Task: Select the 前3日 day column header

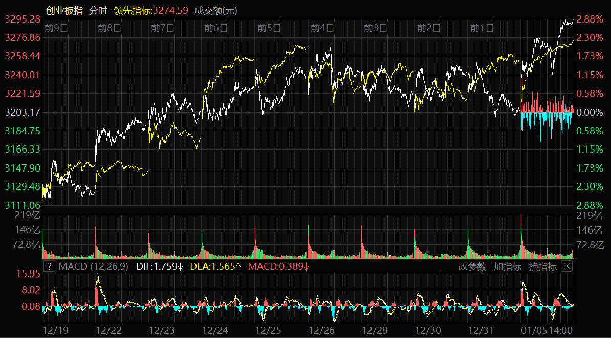Action: 376,28
